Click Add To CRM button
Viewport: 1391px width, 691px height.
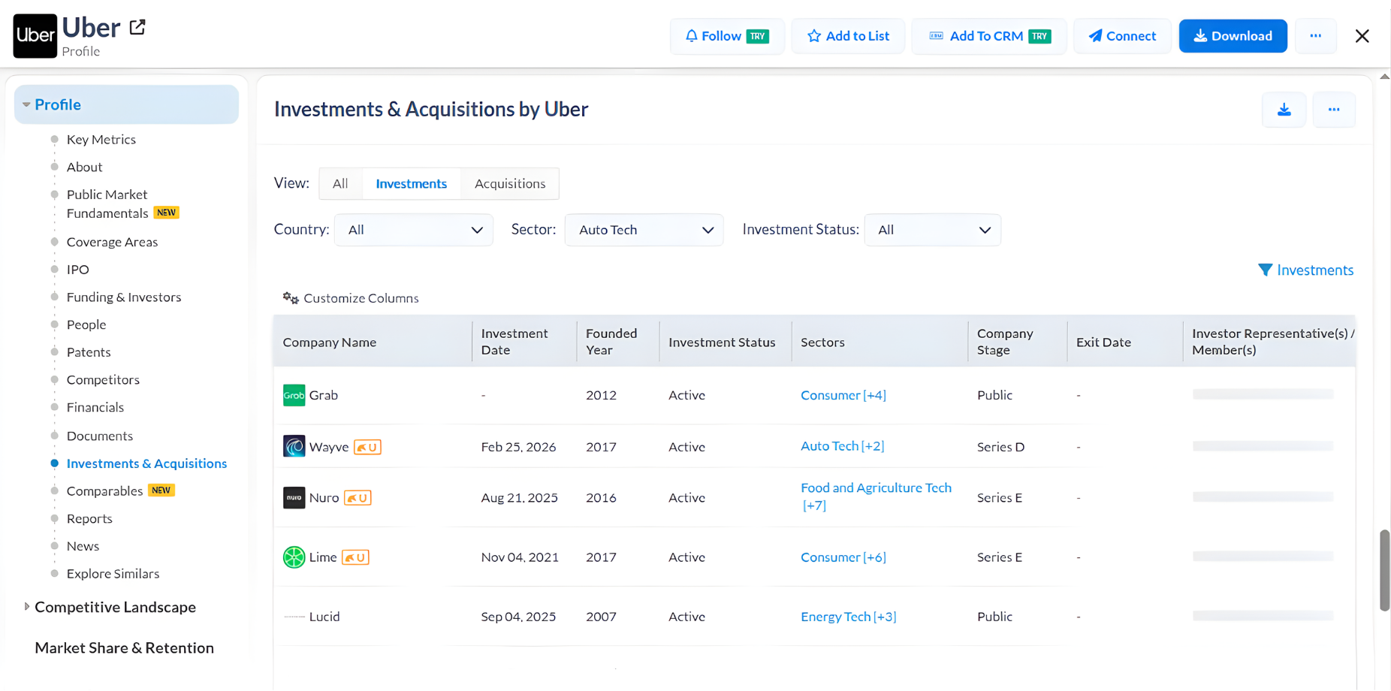tap(989, 36)
